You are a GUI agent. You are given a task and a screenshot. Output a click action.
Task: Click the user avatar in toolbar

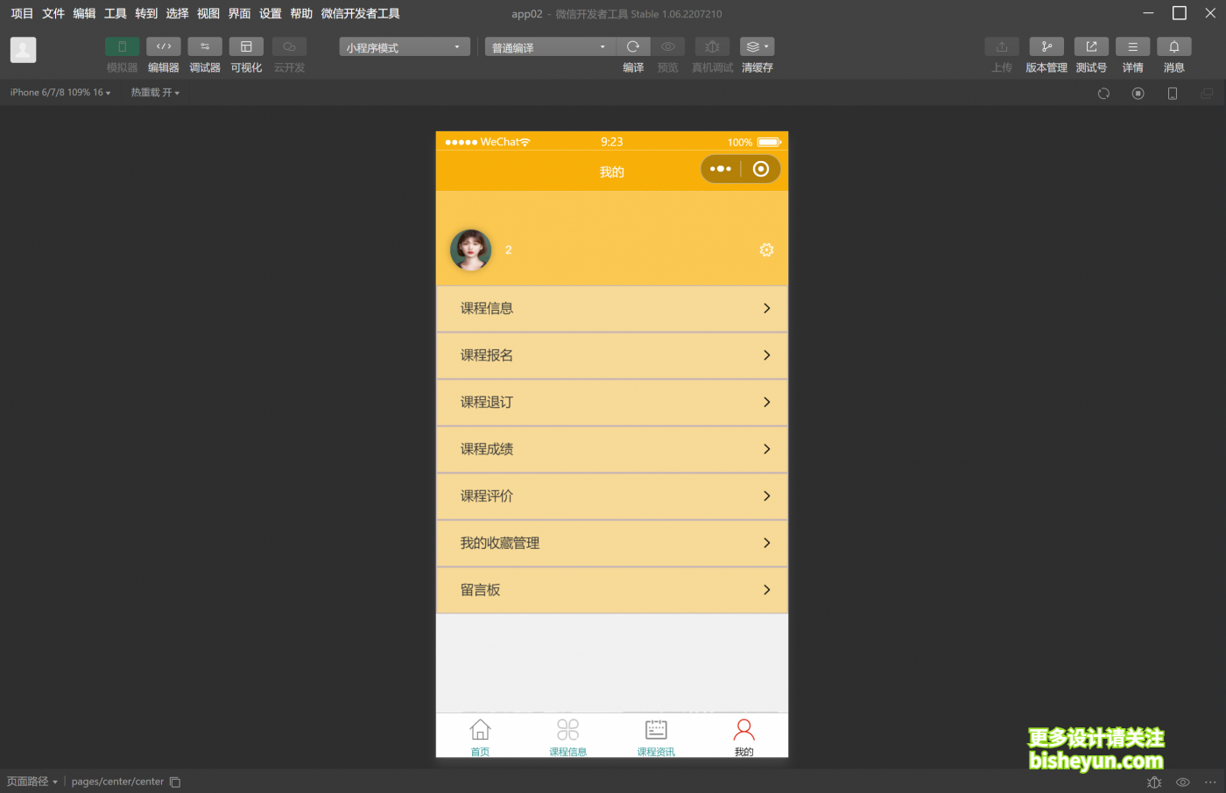24,49
